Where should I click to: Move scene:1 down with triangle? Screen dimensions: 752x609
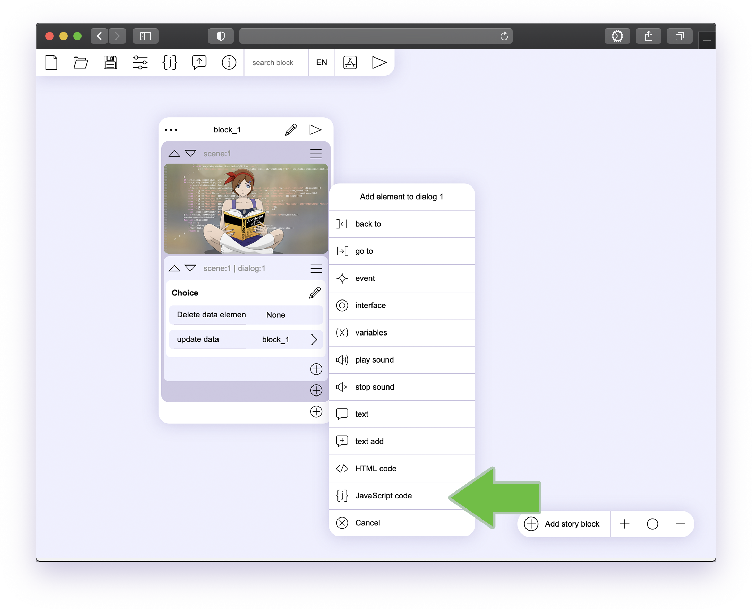[190, 154]
